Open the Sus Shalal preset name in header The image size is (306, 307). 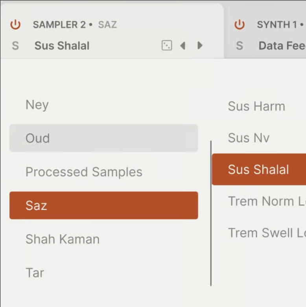tap(62, 46)
